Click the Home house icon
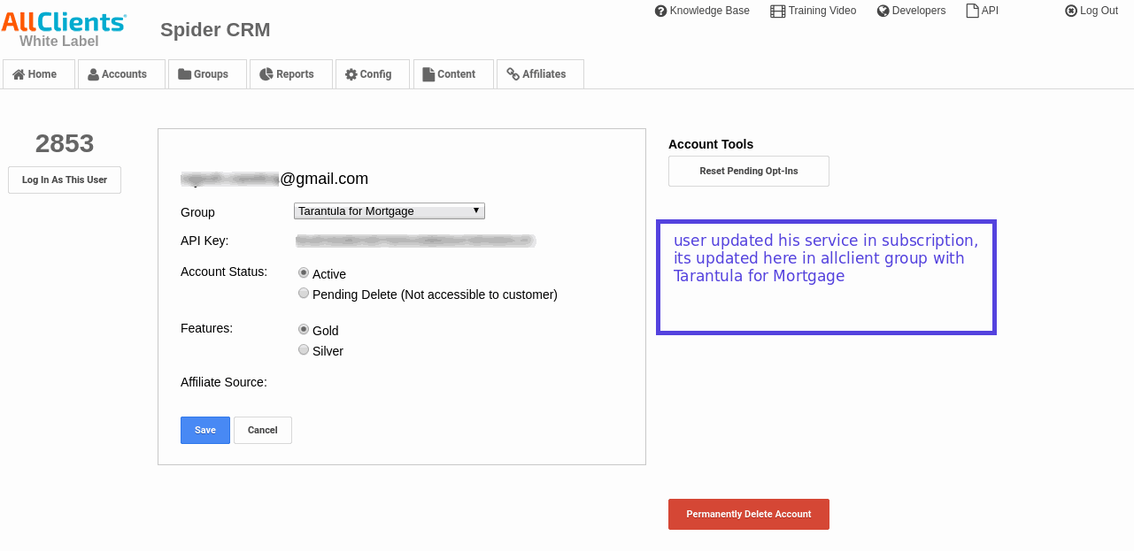Viewport: 1134px width, 551px height. coord(19,74)
